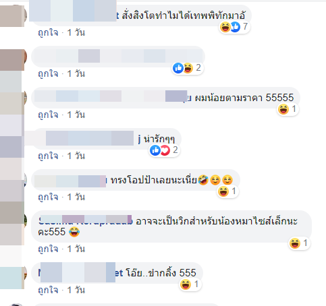Click the 7 reactions icon on first comment
The image size is (326, 306).
(234, 27)
